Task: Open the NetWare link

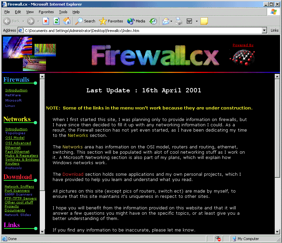Action: [x=13, y=95]
